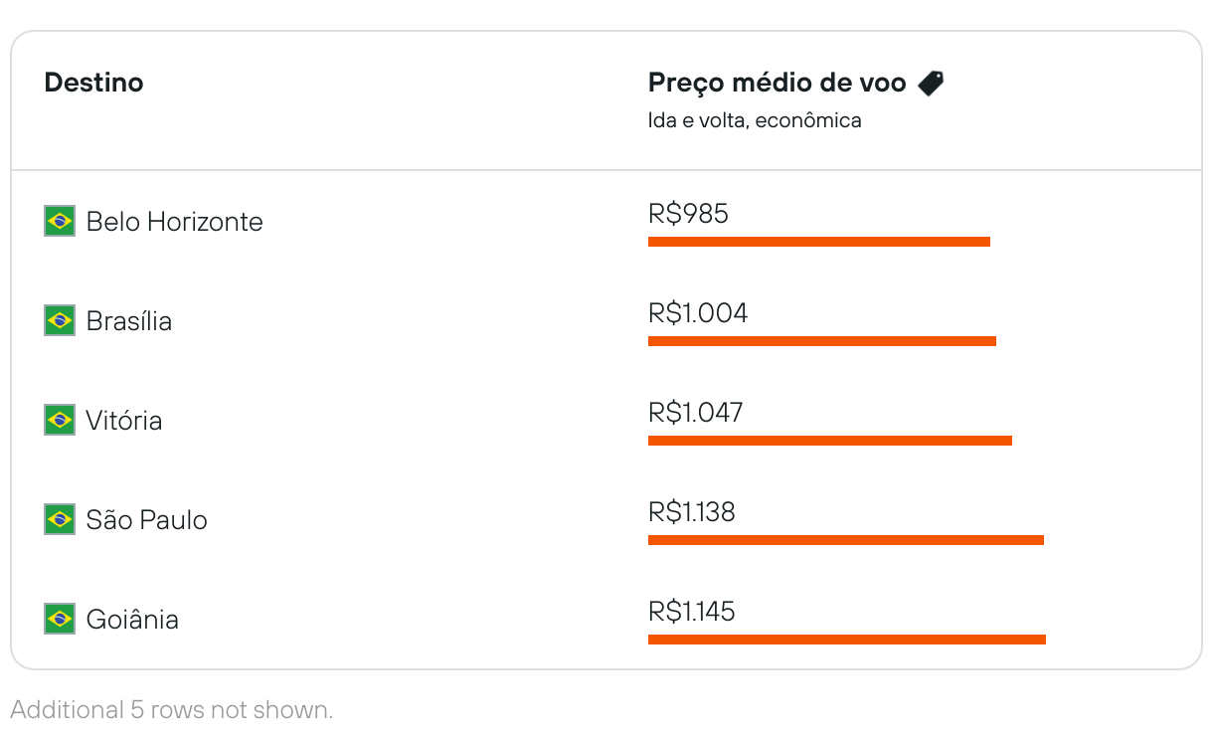Image resolution: width=1213 pixels, height=736 pixels.
Task: Click the Brazil flag beside Belo Horizonte
Action: tap(60, 221)
